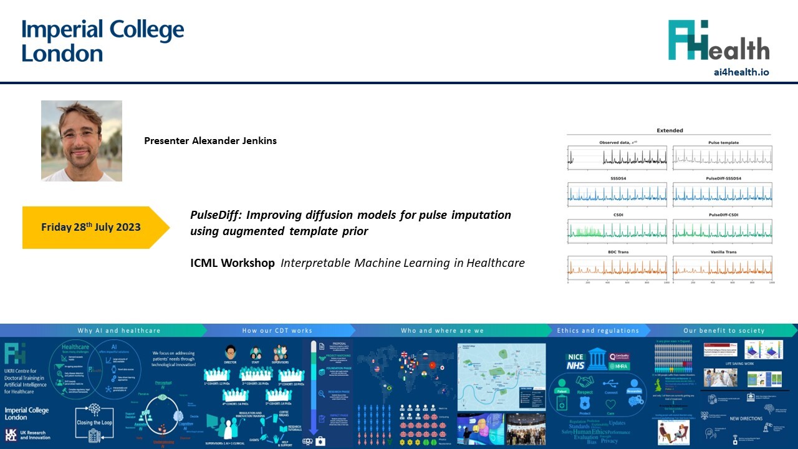798x449 pixels.
Task: Click the 2nd Cohort group icon
Action: click(256, 374)
